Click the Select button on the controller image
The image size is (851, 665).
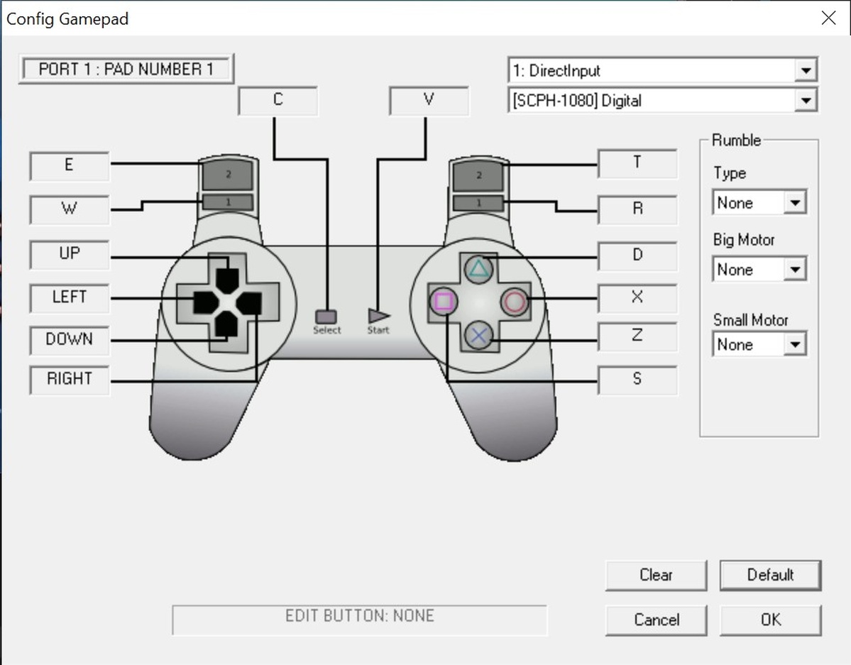pos(326,317)
